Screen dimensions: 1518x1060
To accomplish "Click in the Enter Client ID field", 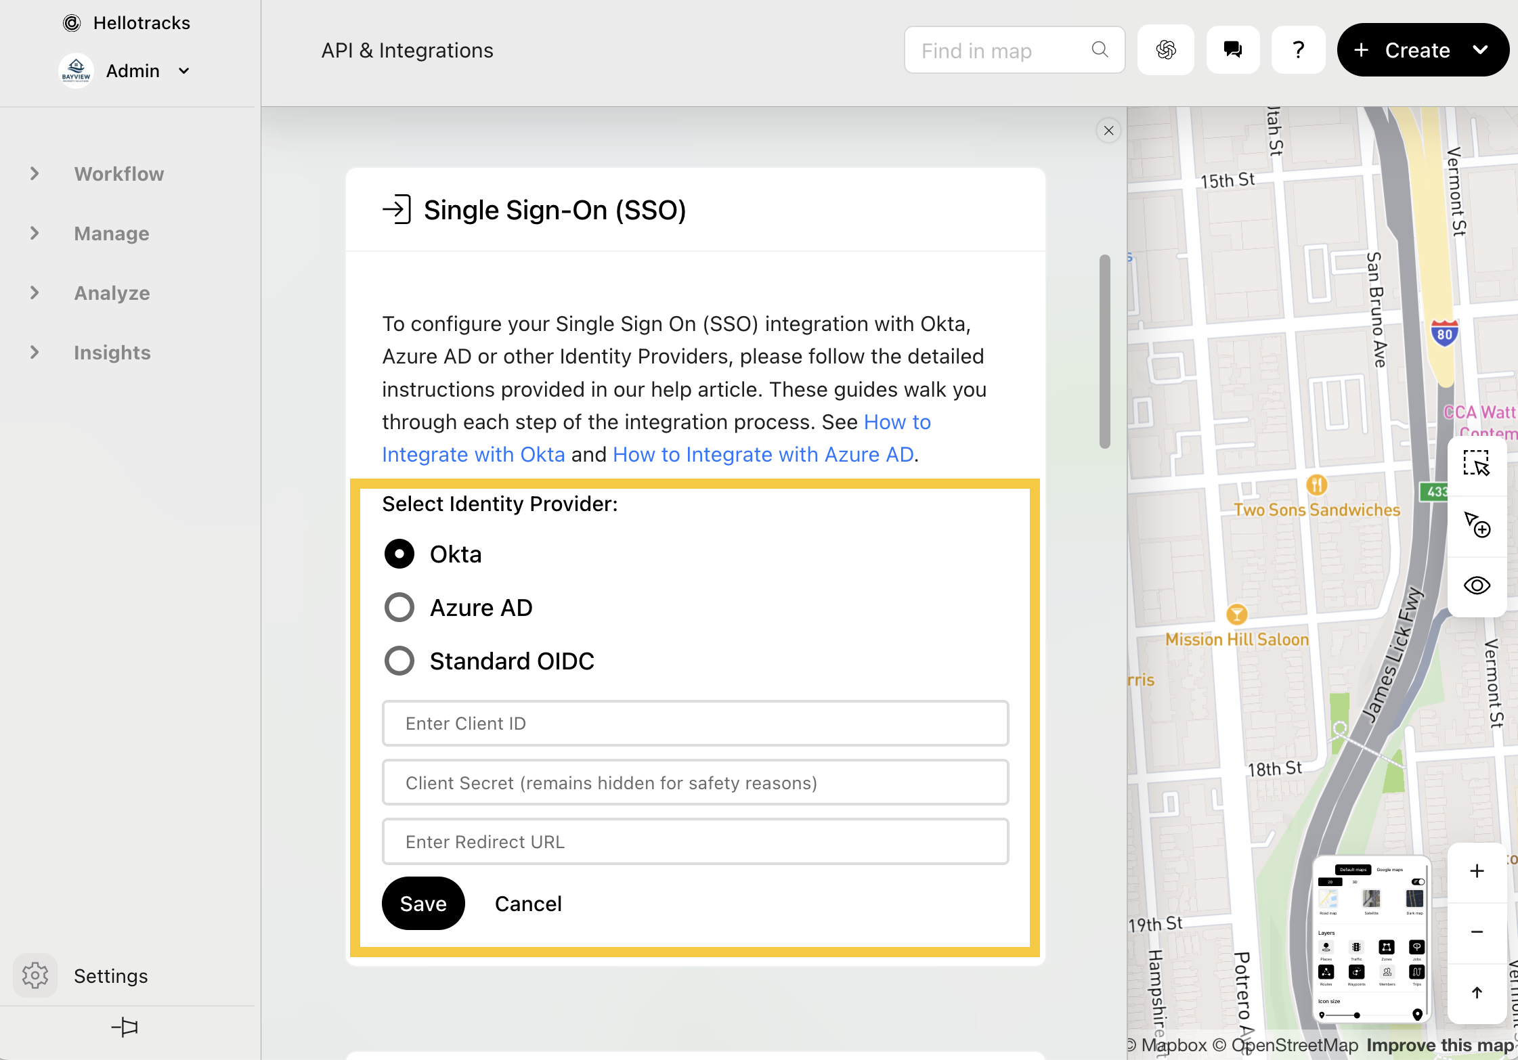I will (x=695, y=724).
